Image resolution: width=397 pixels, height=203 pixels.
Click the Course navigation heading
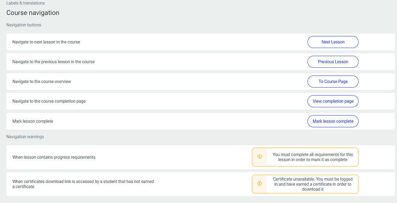(x=33, y=13)
